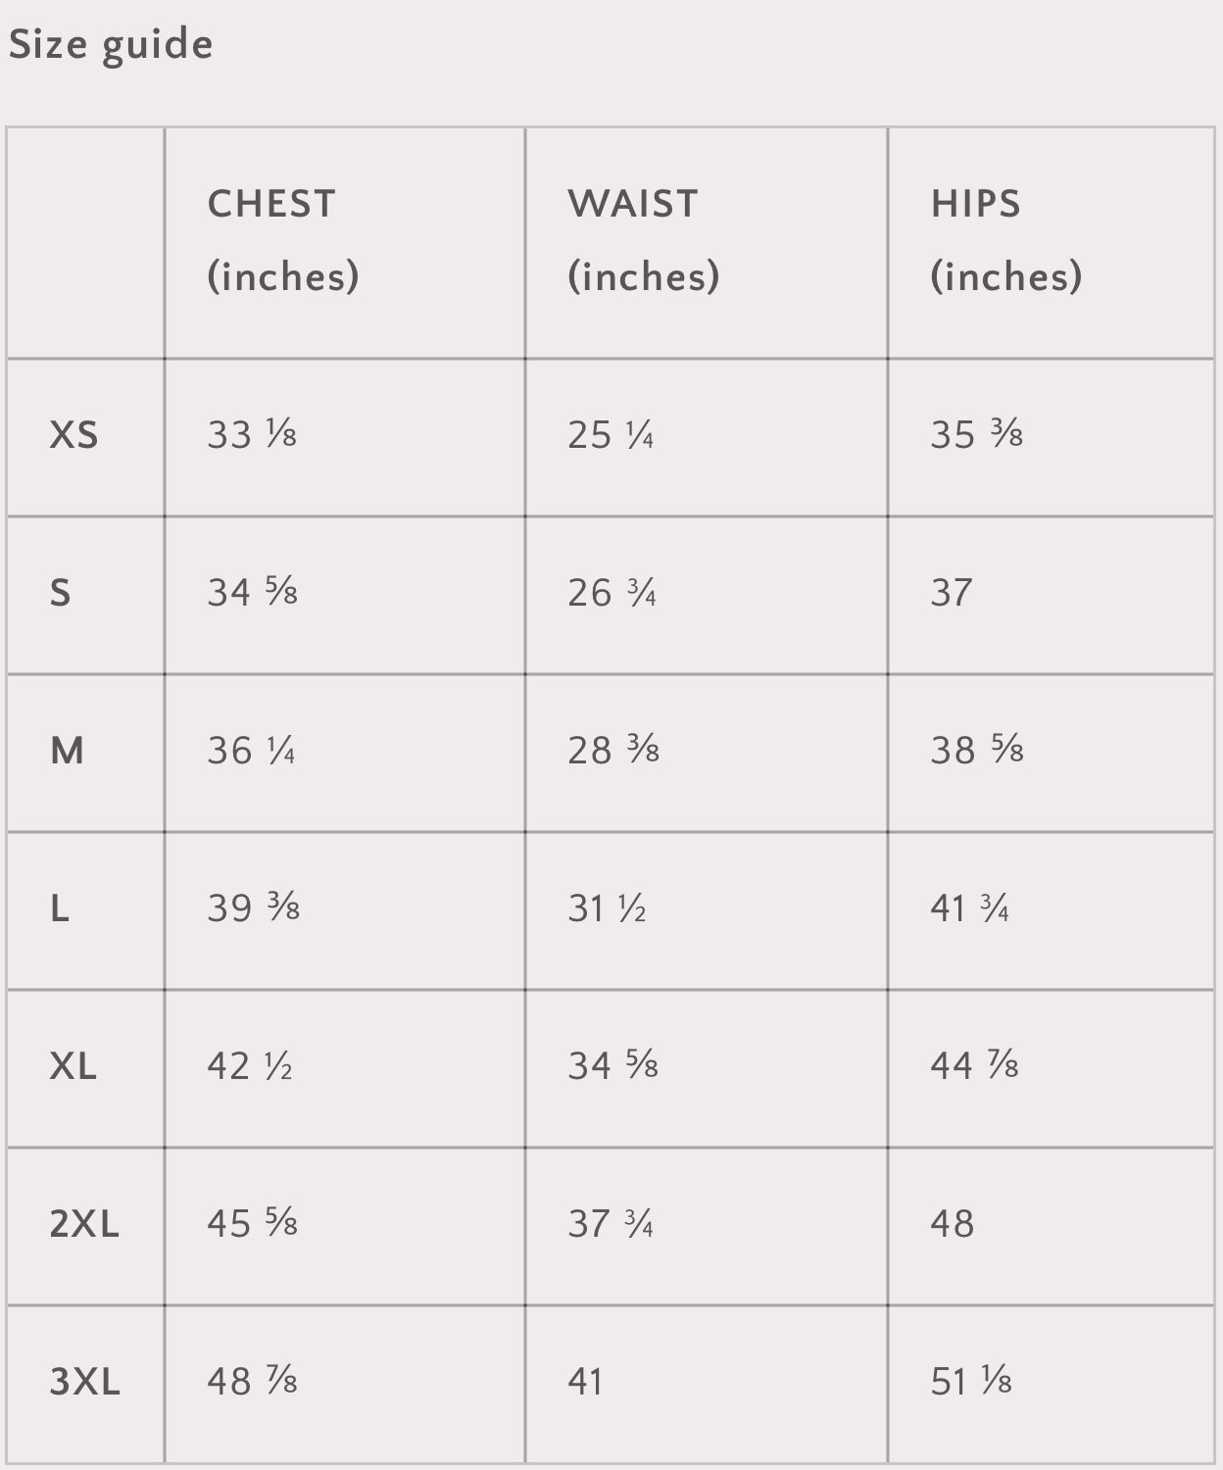This screenshot has height=1470, width=1223.
Task: Click the Size guide heading
Action: coord(111,45)
